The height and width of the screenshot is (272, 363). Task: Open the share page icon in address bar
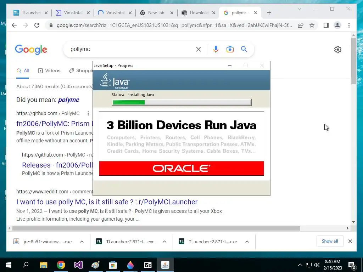coord(301,25)
